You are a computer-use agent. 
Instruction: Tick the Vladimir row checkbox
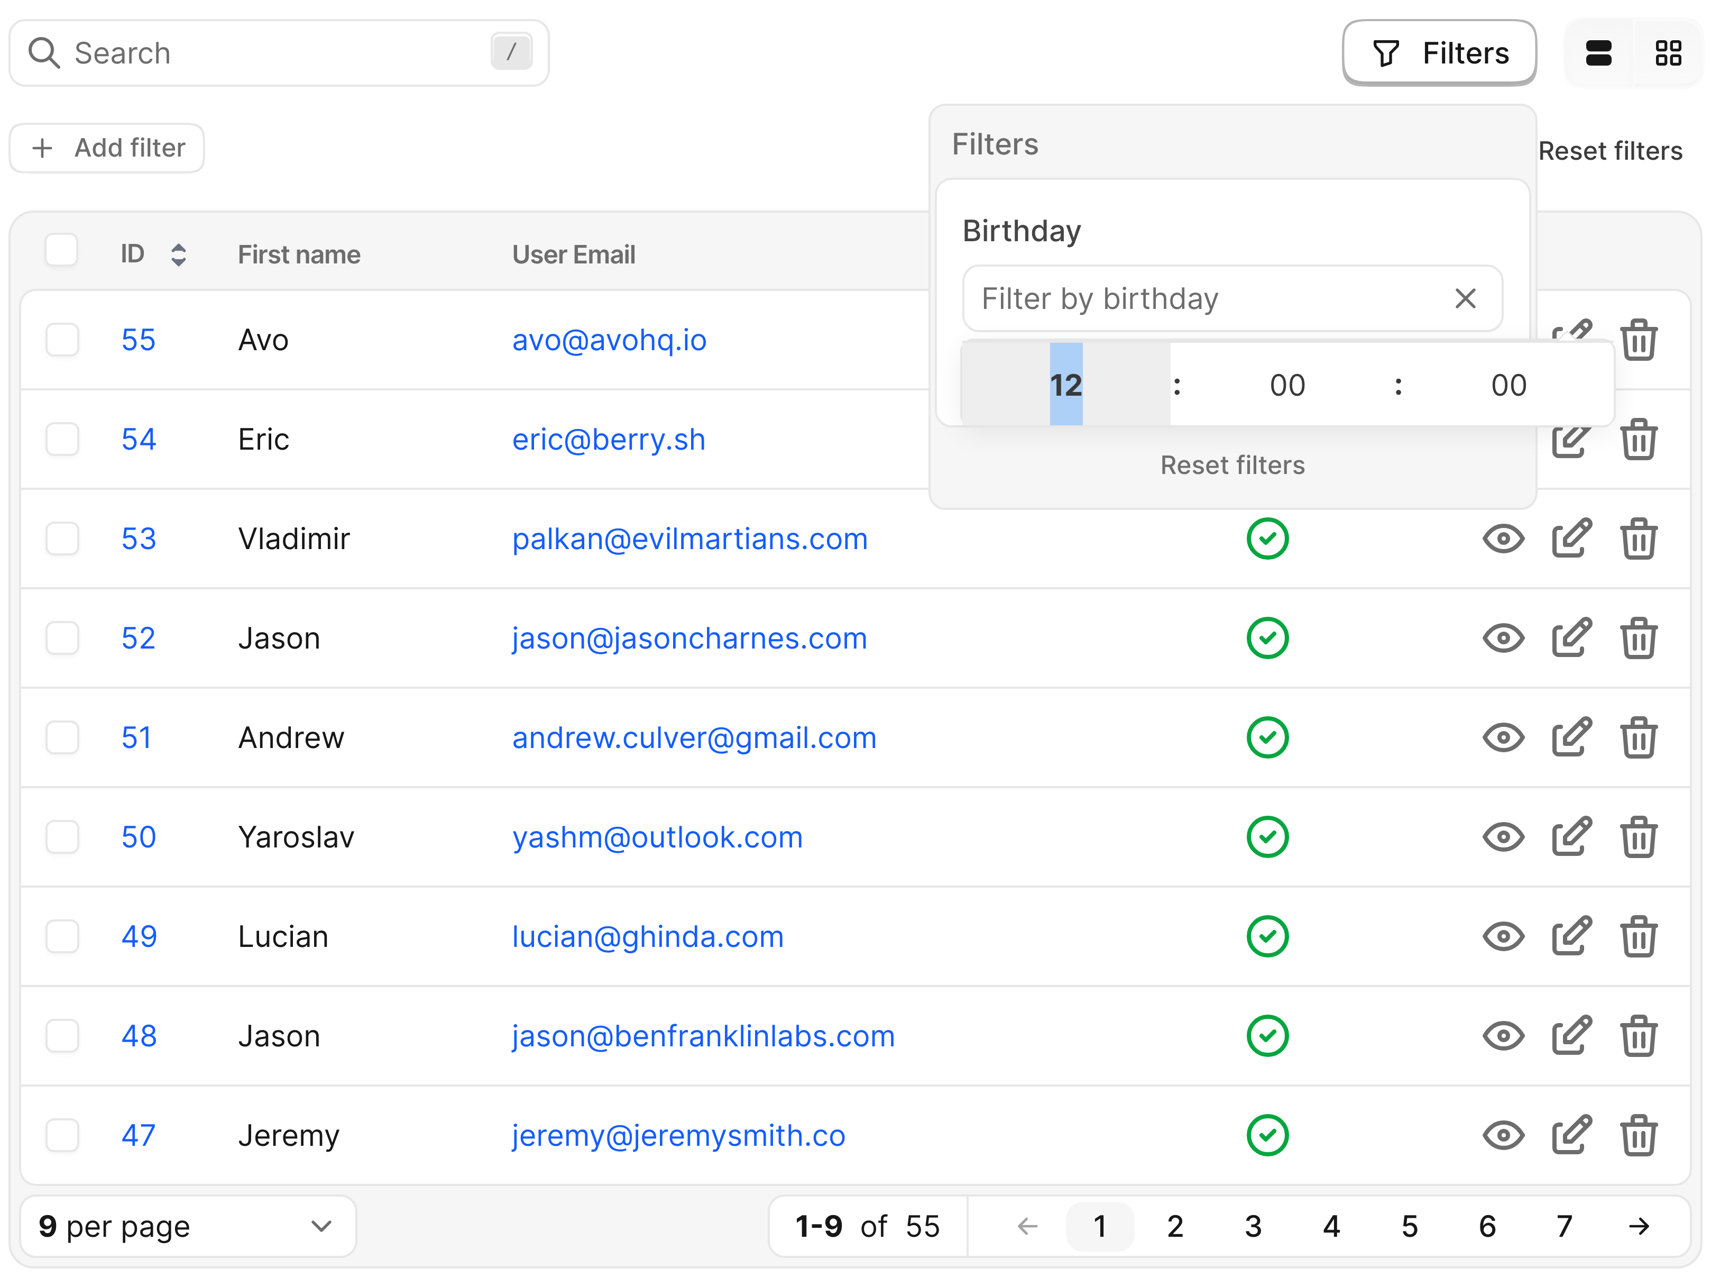[x=62, y=539]
